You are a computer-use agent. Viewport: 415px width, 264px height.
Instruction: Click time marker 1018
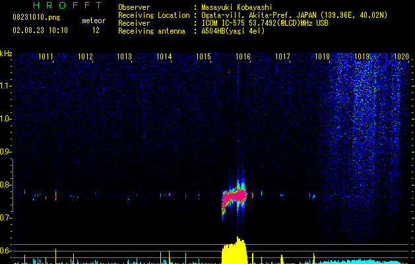pos(323,57)
